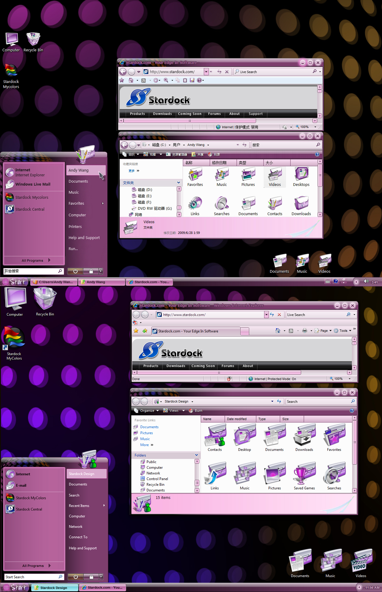This screenshot has height=592, width=382.
Task: Click horizontal scrollbar in bottom IE page
Action: [219, 372]
